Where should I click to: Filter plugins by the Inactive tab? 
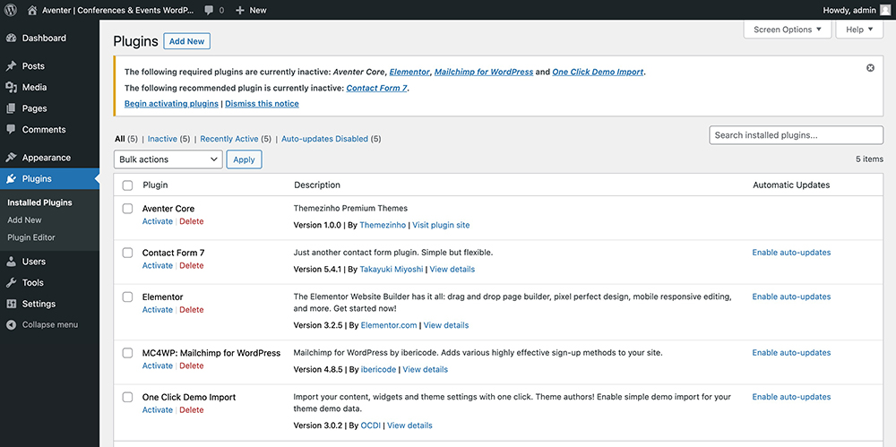click(x=162, y=139)
